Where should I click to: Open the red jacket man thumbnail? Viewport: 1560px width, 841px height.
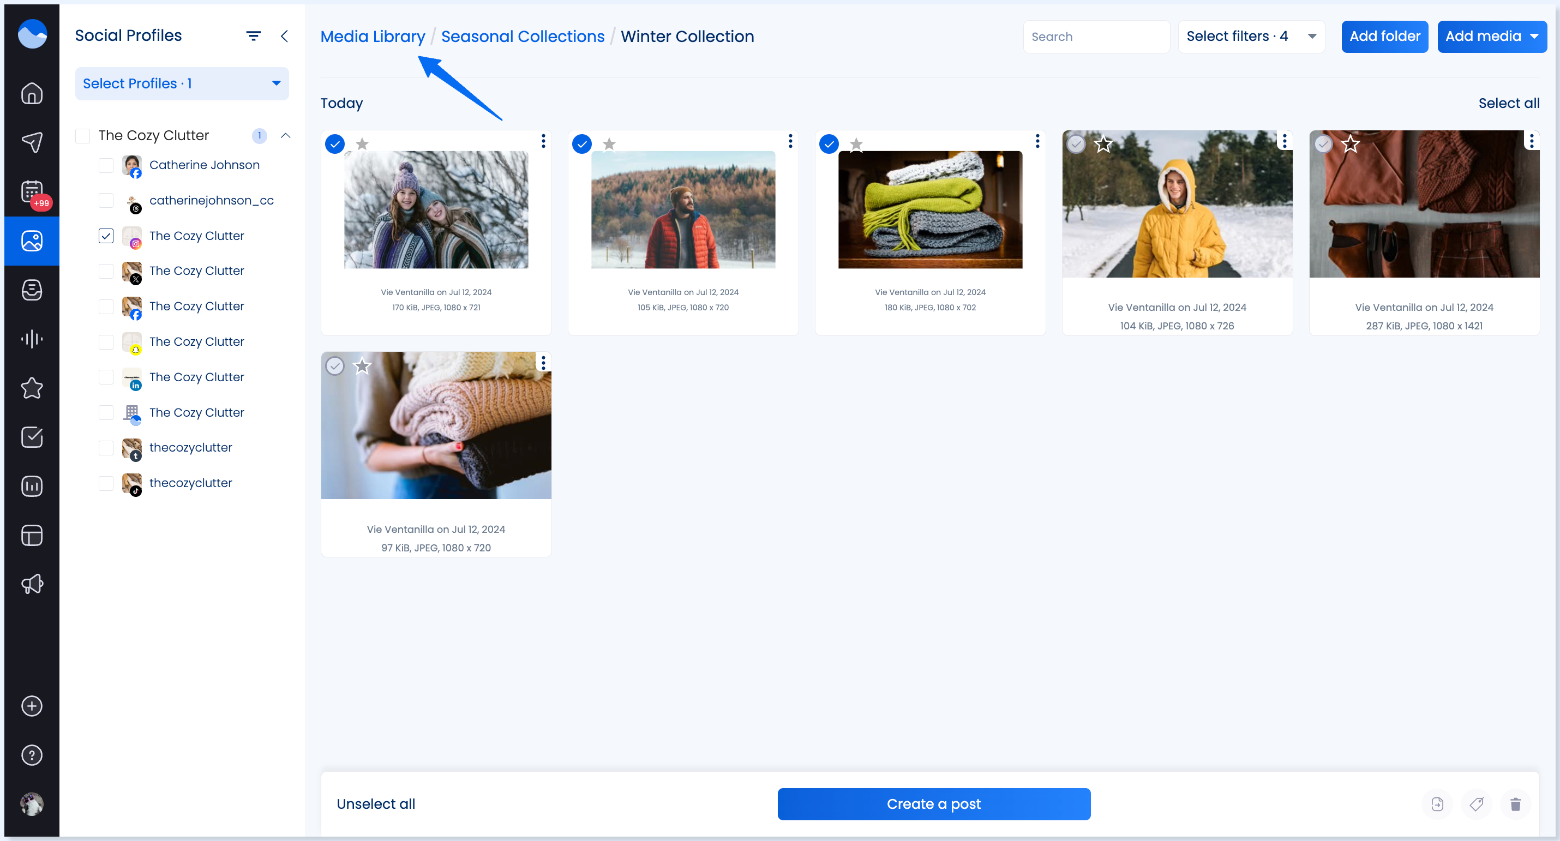(683, 209)
